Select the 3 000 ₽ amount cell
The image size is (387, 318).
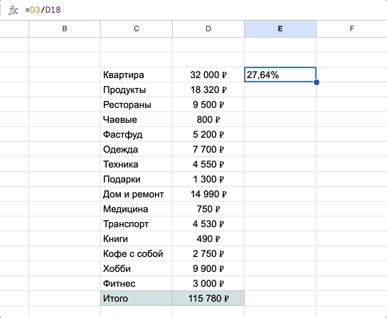[208, 283]
